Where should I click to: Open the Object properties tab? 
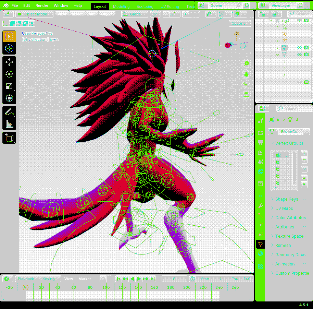pyautogui.click(x=261, y=183)
